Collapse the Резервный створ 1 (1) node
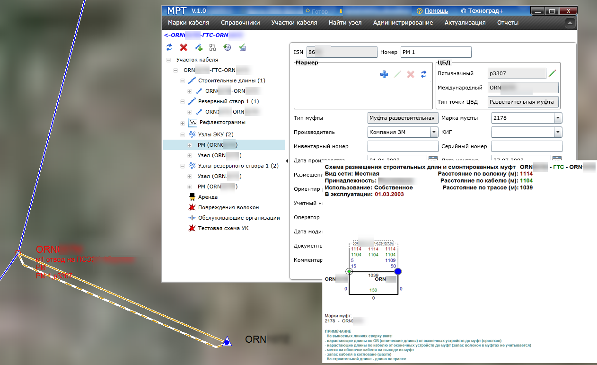Viewport: 597px width, 365px height. (x=183, y=102)
